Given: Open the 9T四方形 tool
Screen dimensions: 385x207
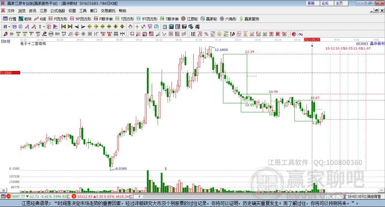Looking at the screenshot, I should point(147,19).
